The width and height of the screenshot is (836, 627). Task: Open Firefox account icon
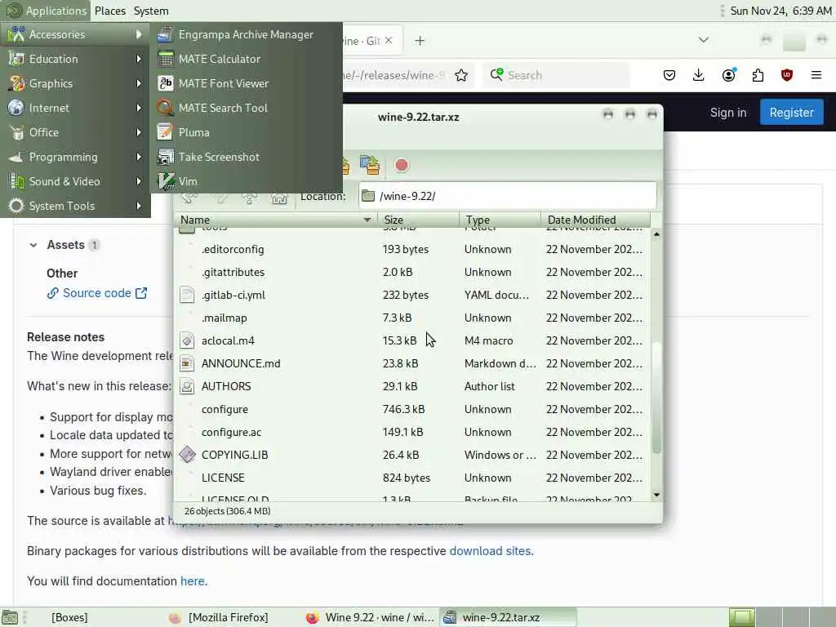pos(728,75)
